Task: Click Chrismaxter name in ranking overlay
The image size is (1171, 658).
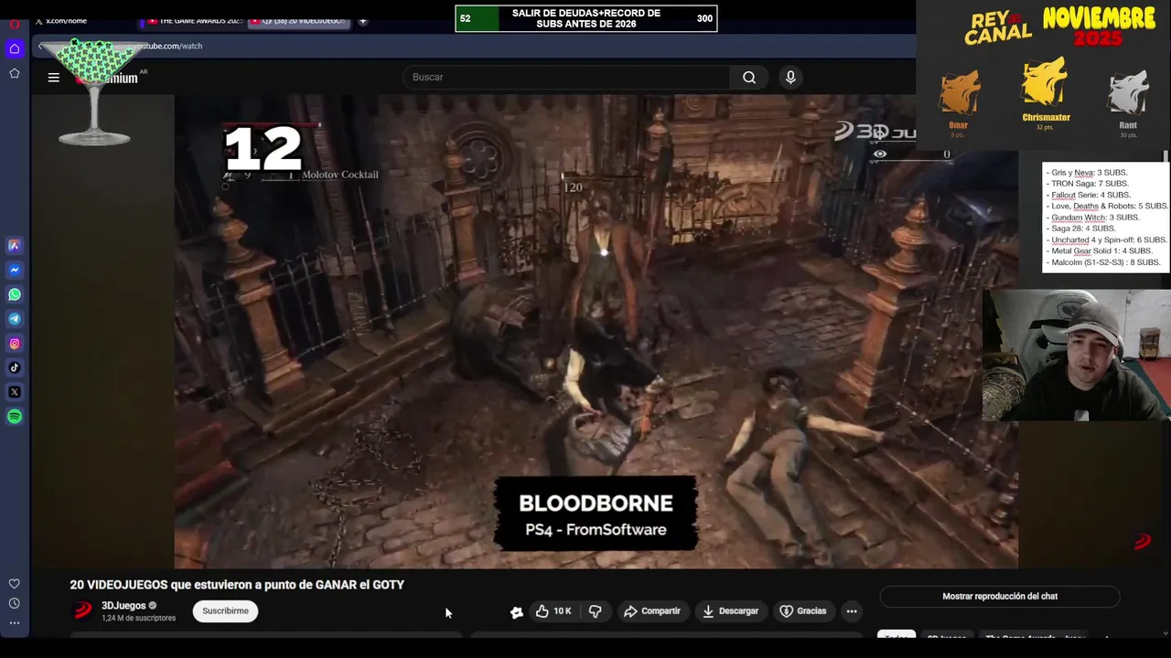Action: 1046,118
